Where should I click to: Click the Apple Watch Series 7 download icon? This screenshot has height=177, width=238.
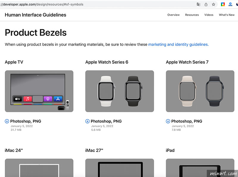(168, 121)
